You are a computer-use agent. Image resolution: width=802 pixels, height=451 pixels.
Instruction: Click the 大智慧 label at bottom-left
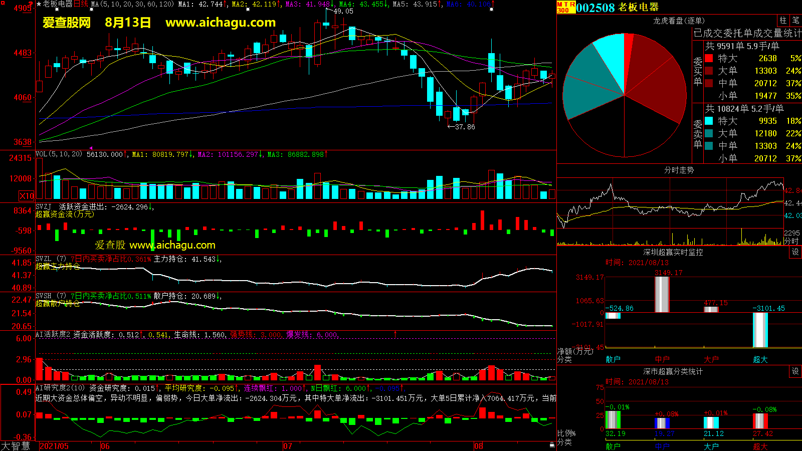[16, 446]
